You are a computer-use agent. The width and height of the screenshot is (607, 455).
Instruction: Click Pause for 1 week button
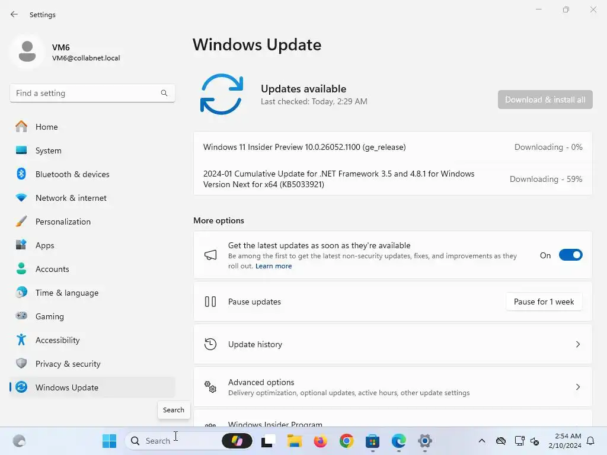point(544,302)
